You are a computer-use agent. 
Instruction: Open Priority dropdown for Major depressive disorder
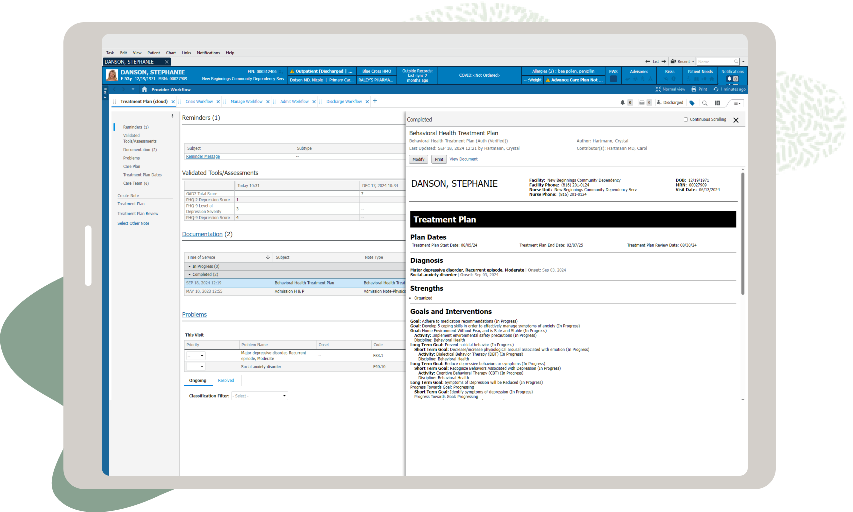196,356
